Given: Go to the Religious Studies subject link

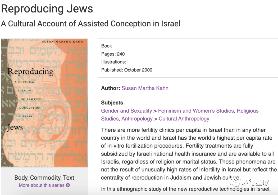Looking at the screenshot, I should 248,111.
